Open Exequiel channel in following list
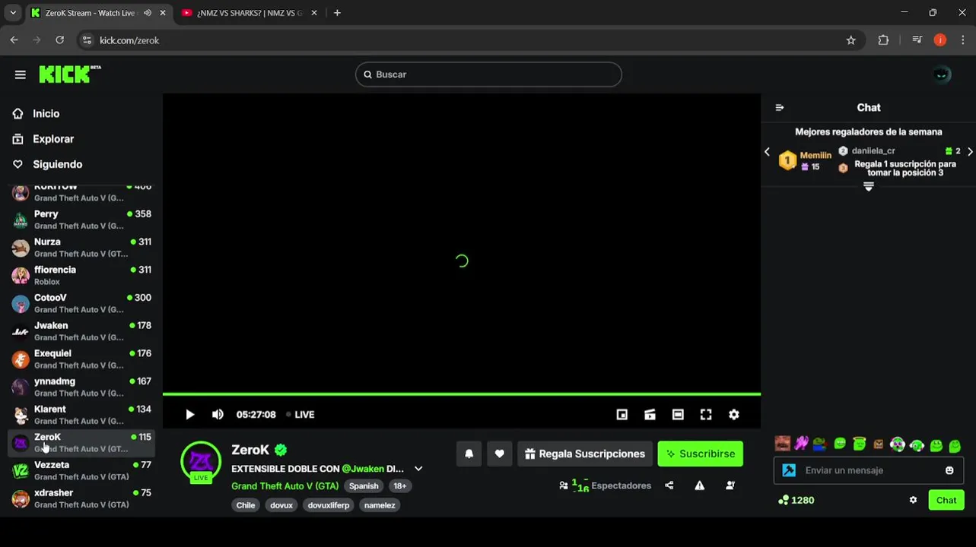Image resolution: width=976 pixels, height=547 pixels. pyautogui.click(x=81, y=359)
